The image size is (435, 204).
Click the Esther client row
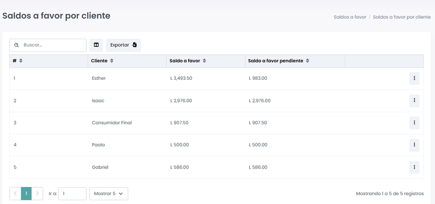(x=99, y=78)
